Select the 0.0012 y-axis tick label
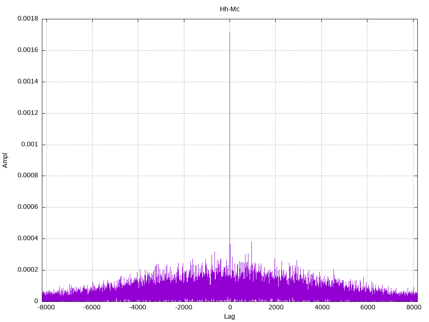 click(x=28, y=113)
